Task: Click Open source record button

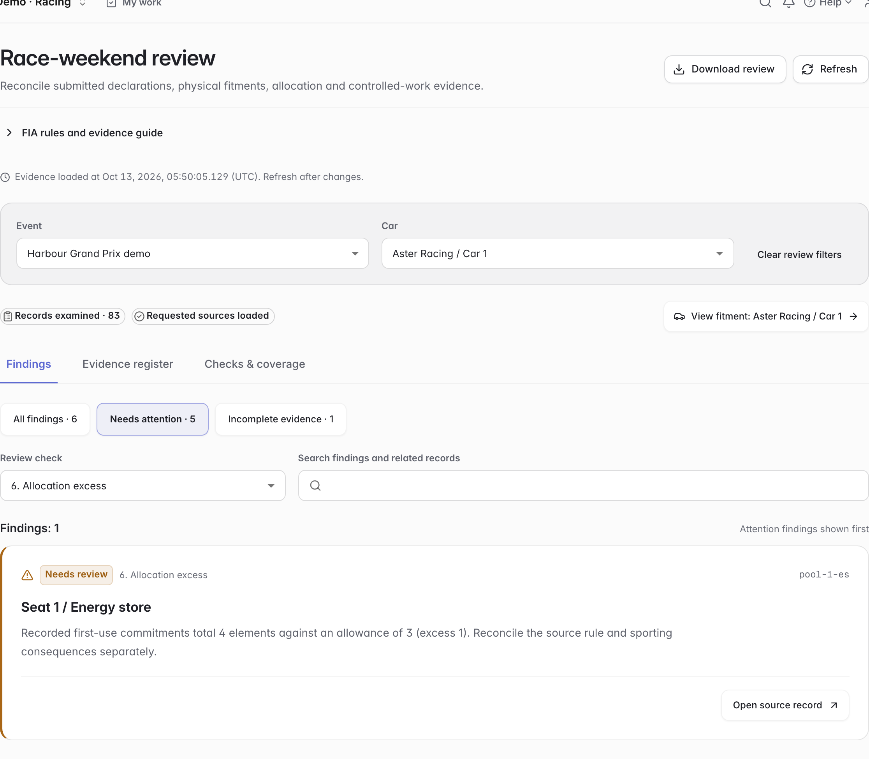Action: tap(785, 705)
